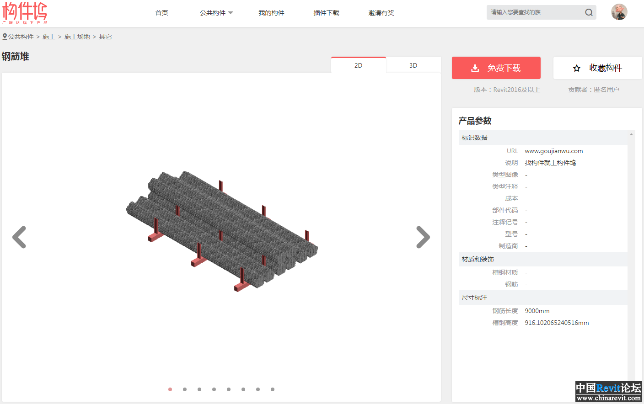Click the parameters panel scroll-up arrow
Viewport: 644px width, 404px height.
pyautogui.click(x=631, y=134)
